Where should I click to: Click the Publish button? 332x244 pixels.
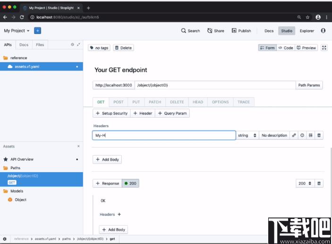click(241, 31)
